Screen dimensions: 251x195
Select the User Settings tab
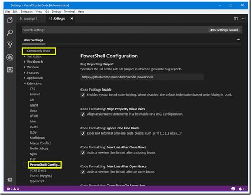(33, 40)
